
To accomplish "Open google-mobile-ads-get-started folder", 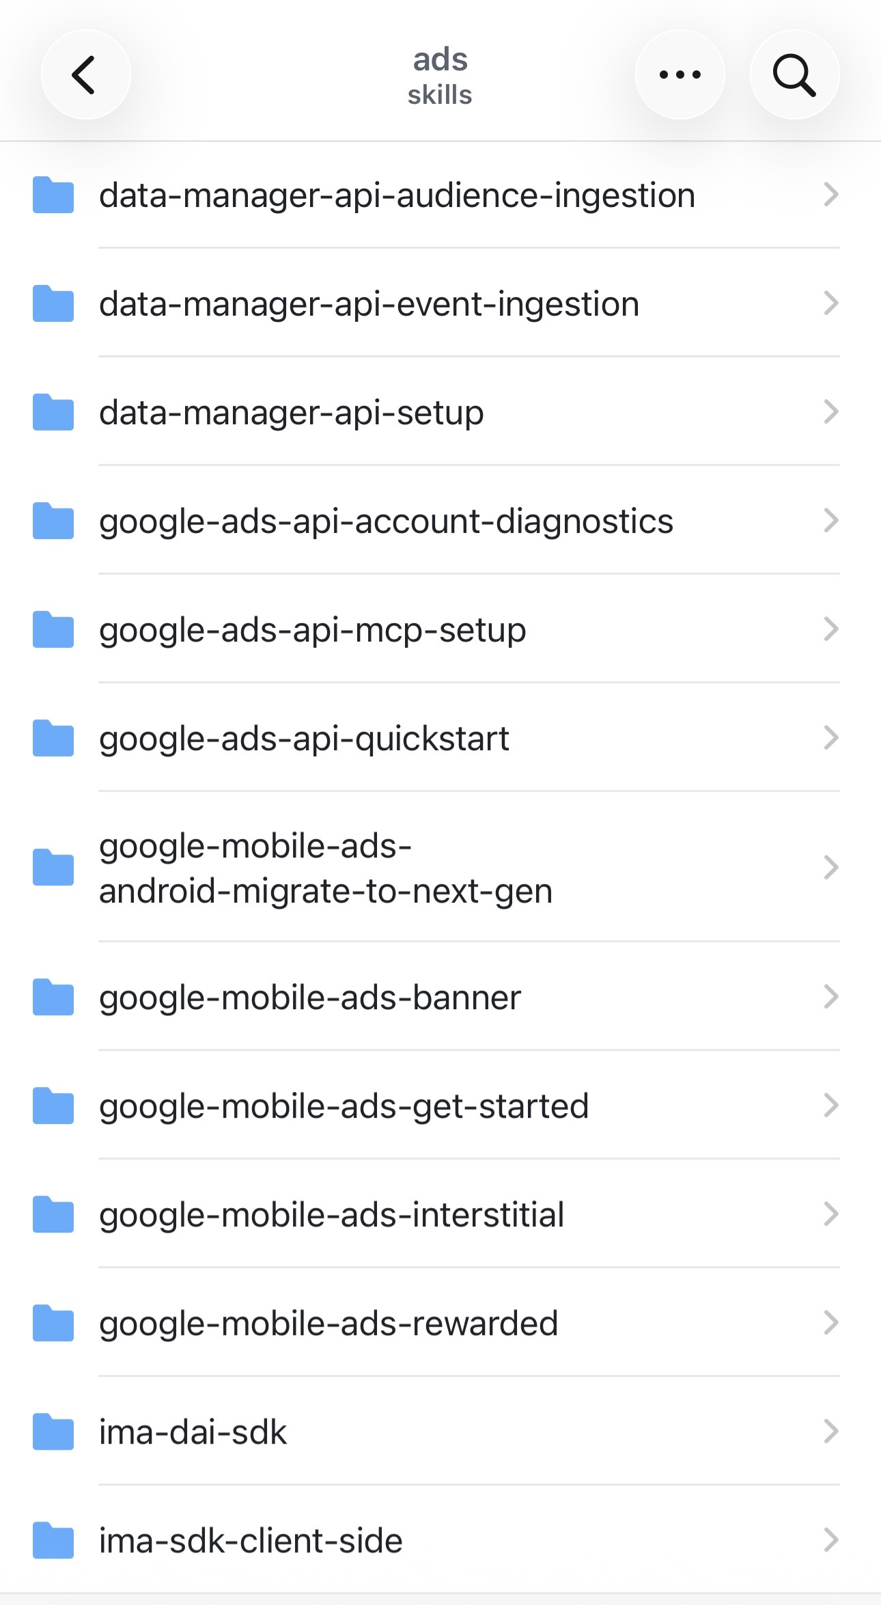I will pyautogui.click(x=440, y=1106).
